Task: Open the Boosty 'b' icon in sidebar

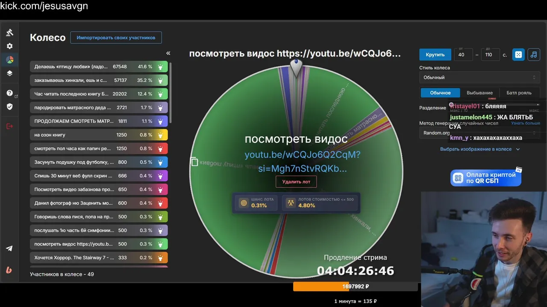Action: pos(9,270)
